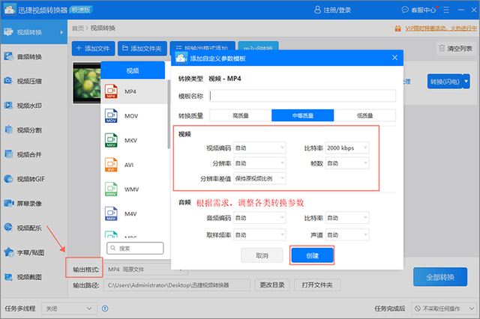Open 视频转换 in the sidebar

tap(34, 31)
